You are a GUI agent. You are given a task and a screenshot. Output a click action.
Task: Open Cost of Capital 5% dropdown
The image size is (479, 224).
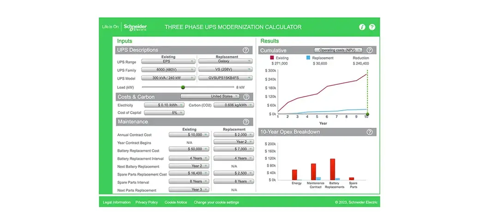tap(164, 112)
